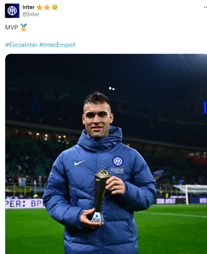Image resolution: width=207 pixels, height=254 pixels.
Task: Click the Nike swoosh on the jacket
Action: pyautogui.click(x=80, y=162)
